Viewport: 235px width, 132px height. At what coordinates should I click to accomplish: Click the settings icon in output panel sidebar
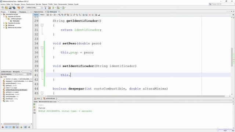(35, 113)
